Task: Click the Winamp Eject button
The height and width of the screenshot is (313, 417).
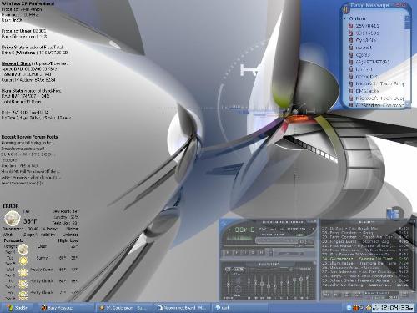Action: [x=271, y=252]
